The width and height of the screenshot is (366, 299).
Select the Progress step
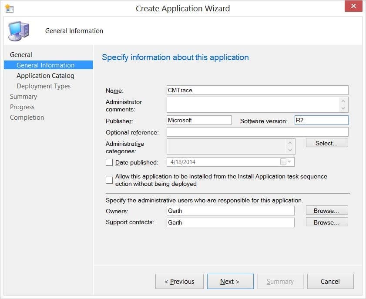coord(22,107)
